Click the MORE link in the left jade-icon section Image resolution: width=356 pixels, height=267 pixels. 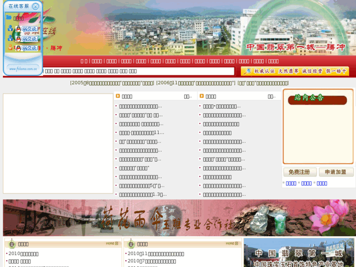pos(112,243)
